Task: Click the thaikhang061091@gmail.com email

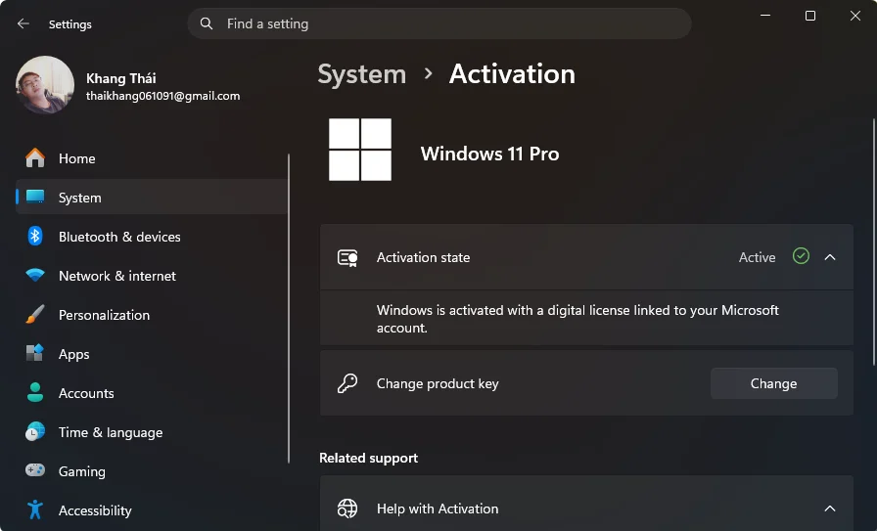Action: click(x=162, y=96)
